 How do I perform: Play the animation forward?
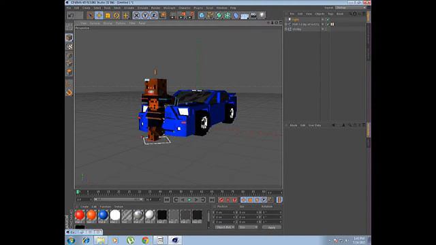tap(189, 199)
